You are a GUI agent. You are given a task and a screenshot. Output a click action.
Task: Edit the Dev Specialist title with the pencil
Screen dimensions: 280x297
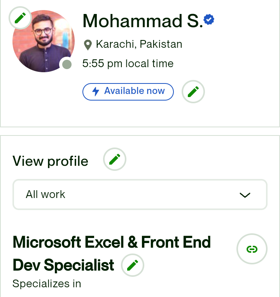click(x=132, y=265)
